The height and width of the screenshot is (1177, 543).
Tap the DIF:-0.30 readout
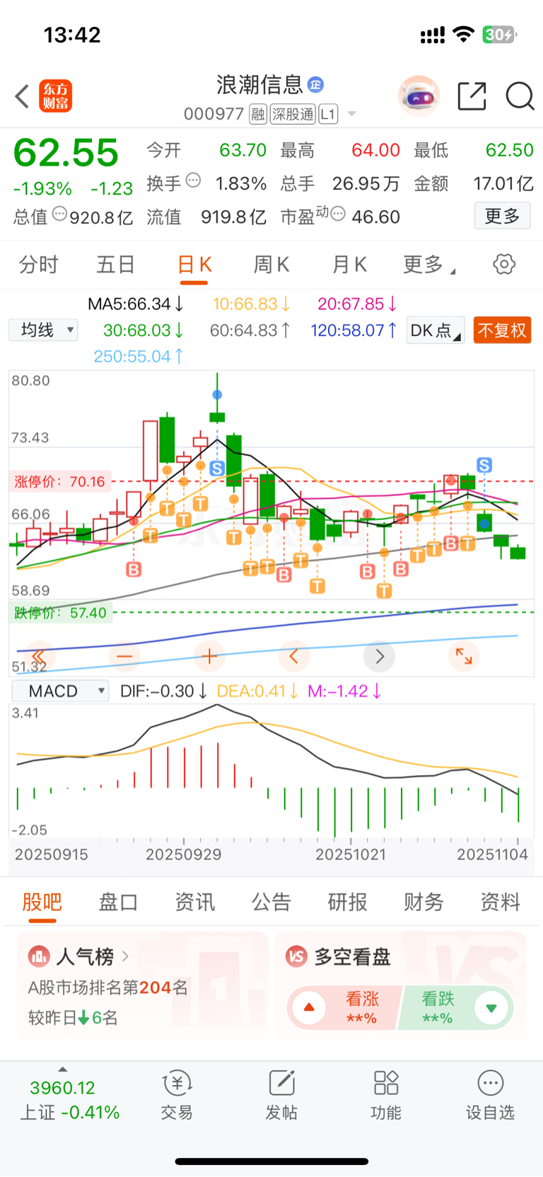point(164,691)
